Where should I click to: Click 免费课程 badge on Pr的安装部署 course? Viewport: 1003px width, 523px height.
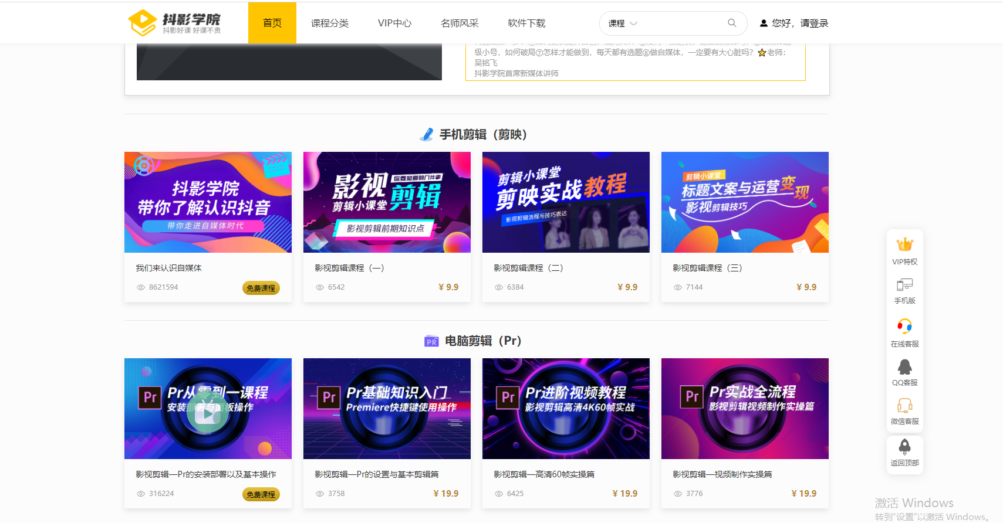[x=261, y=494]
